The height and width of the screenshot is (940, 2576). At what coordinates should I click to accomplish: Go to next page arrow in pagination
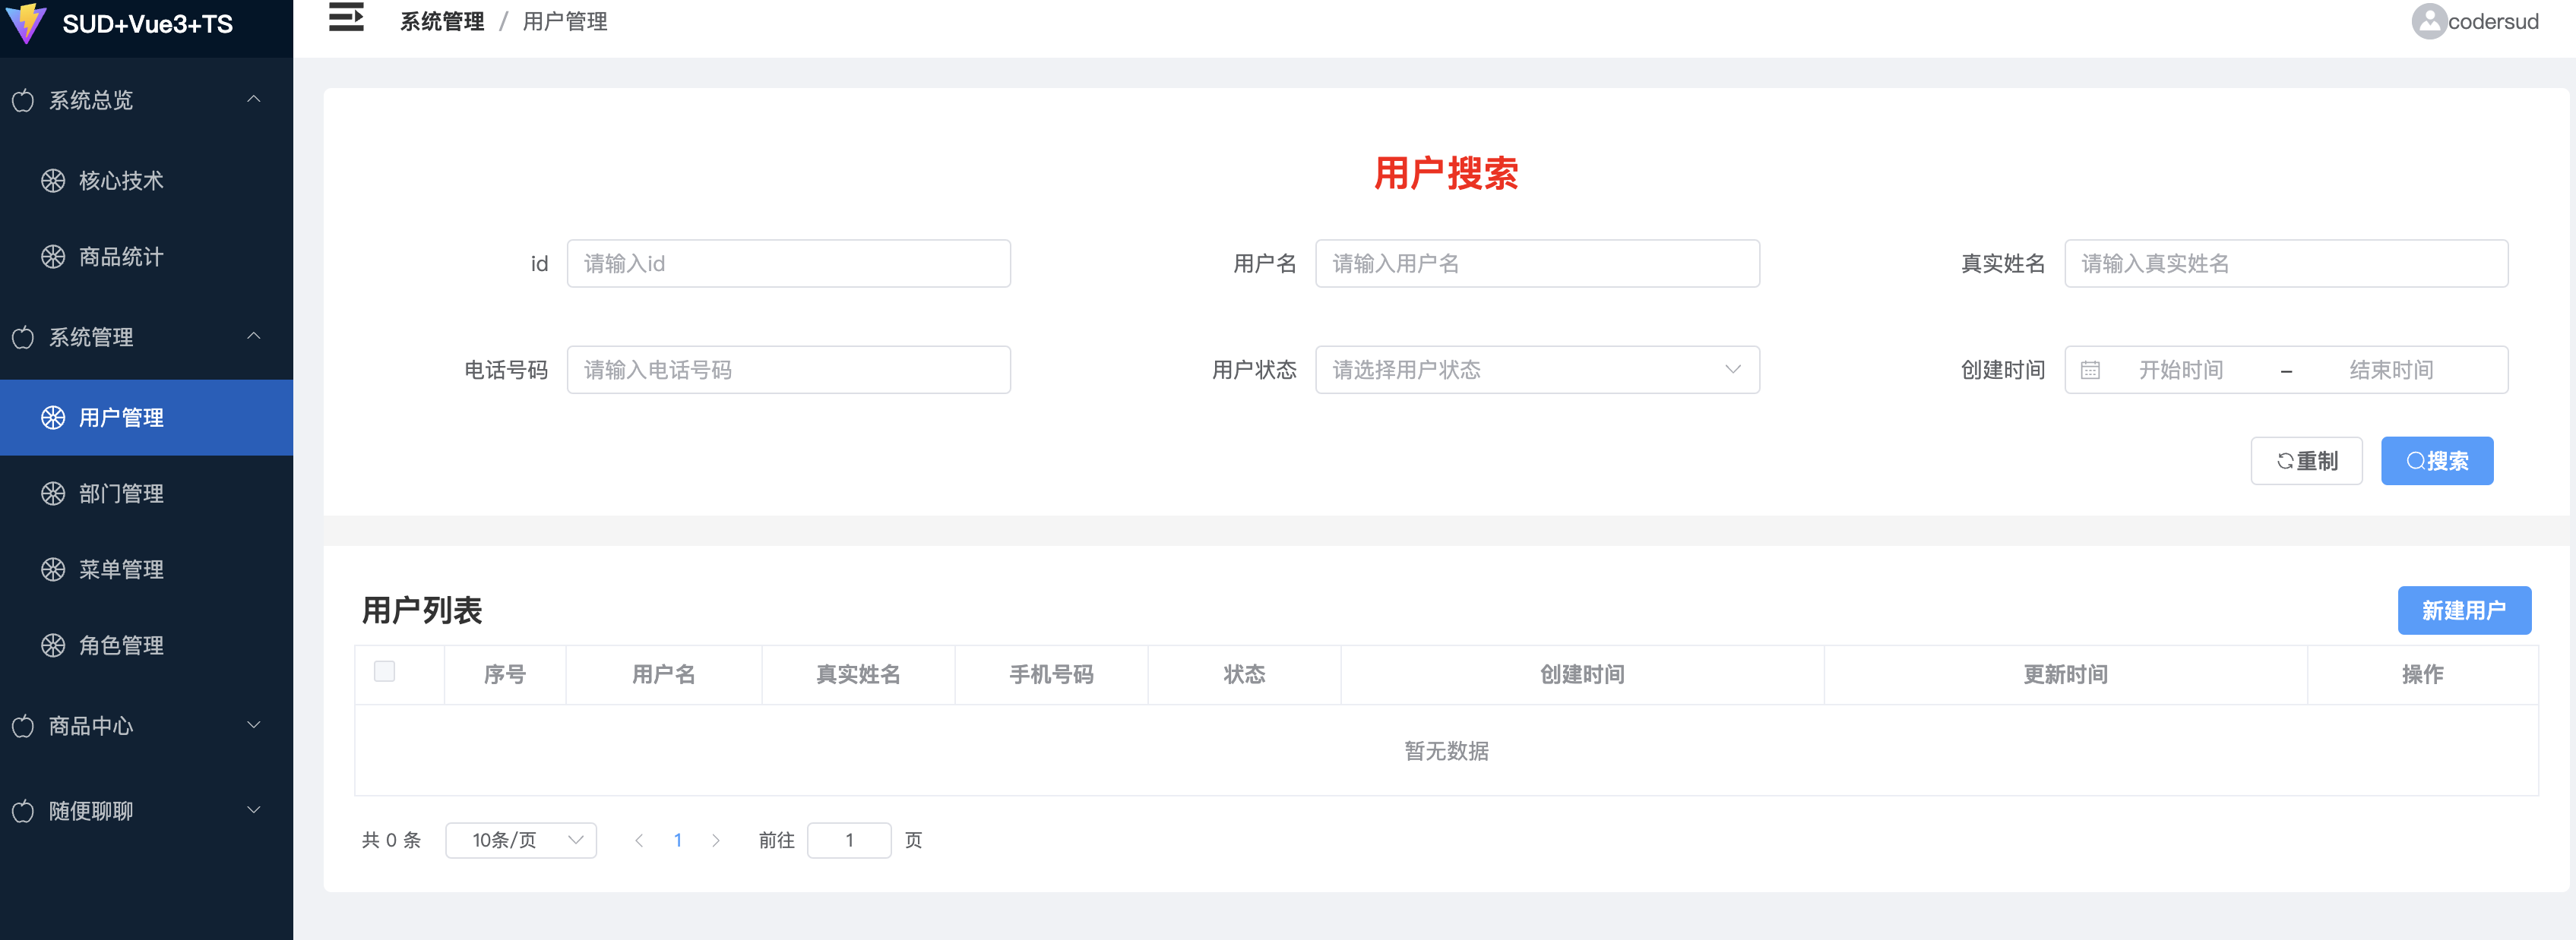tap(716, 840)
